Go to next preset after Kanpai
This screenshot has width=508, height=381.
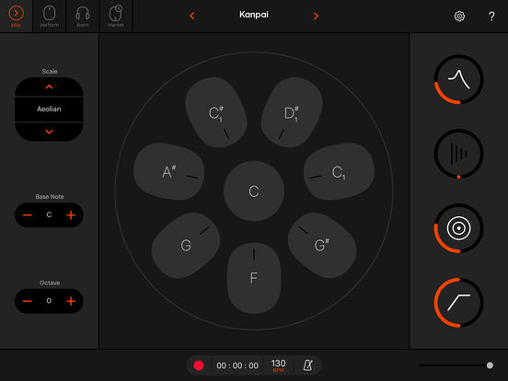pos(316,16)
